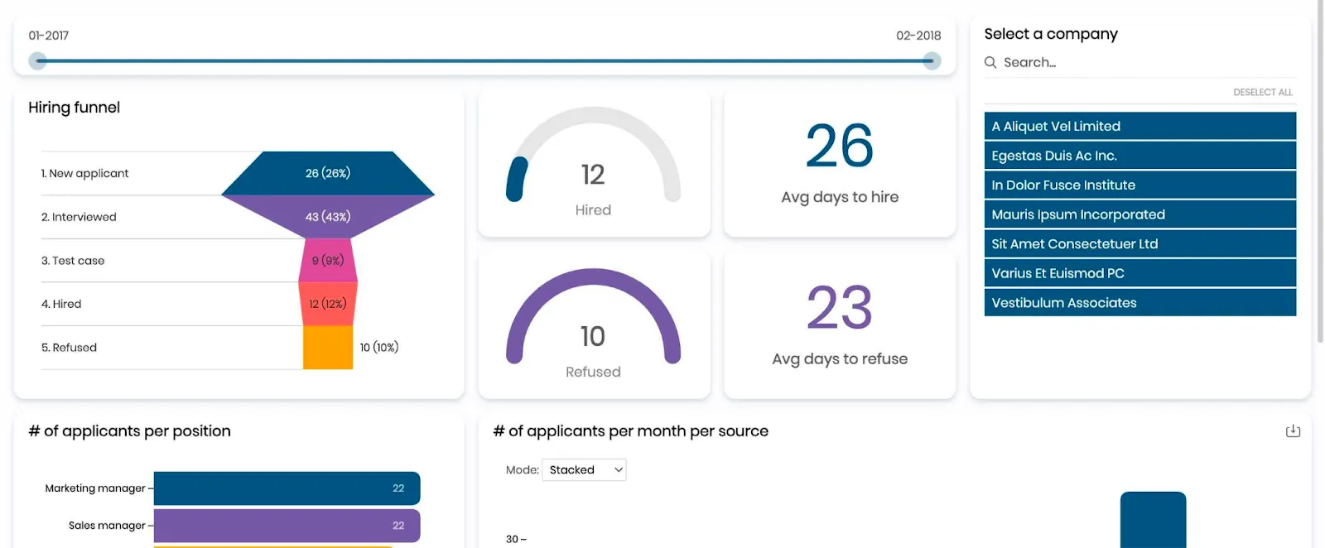1325x548 pixels.
Task: Click the orange Refused funnel segment
Action: [328, 348]
